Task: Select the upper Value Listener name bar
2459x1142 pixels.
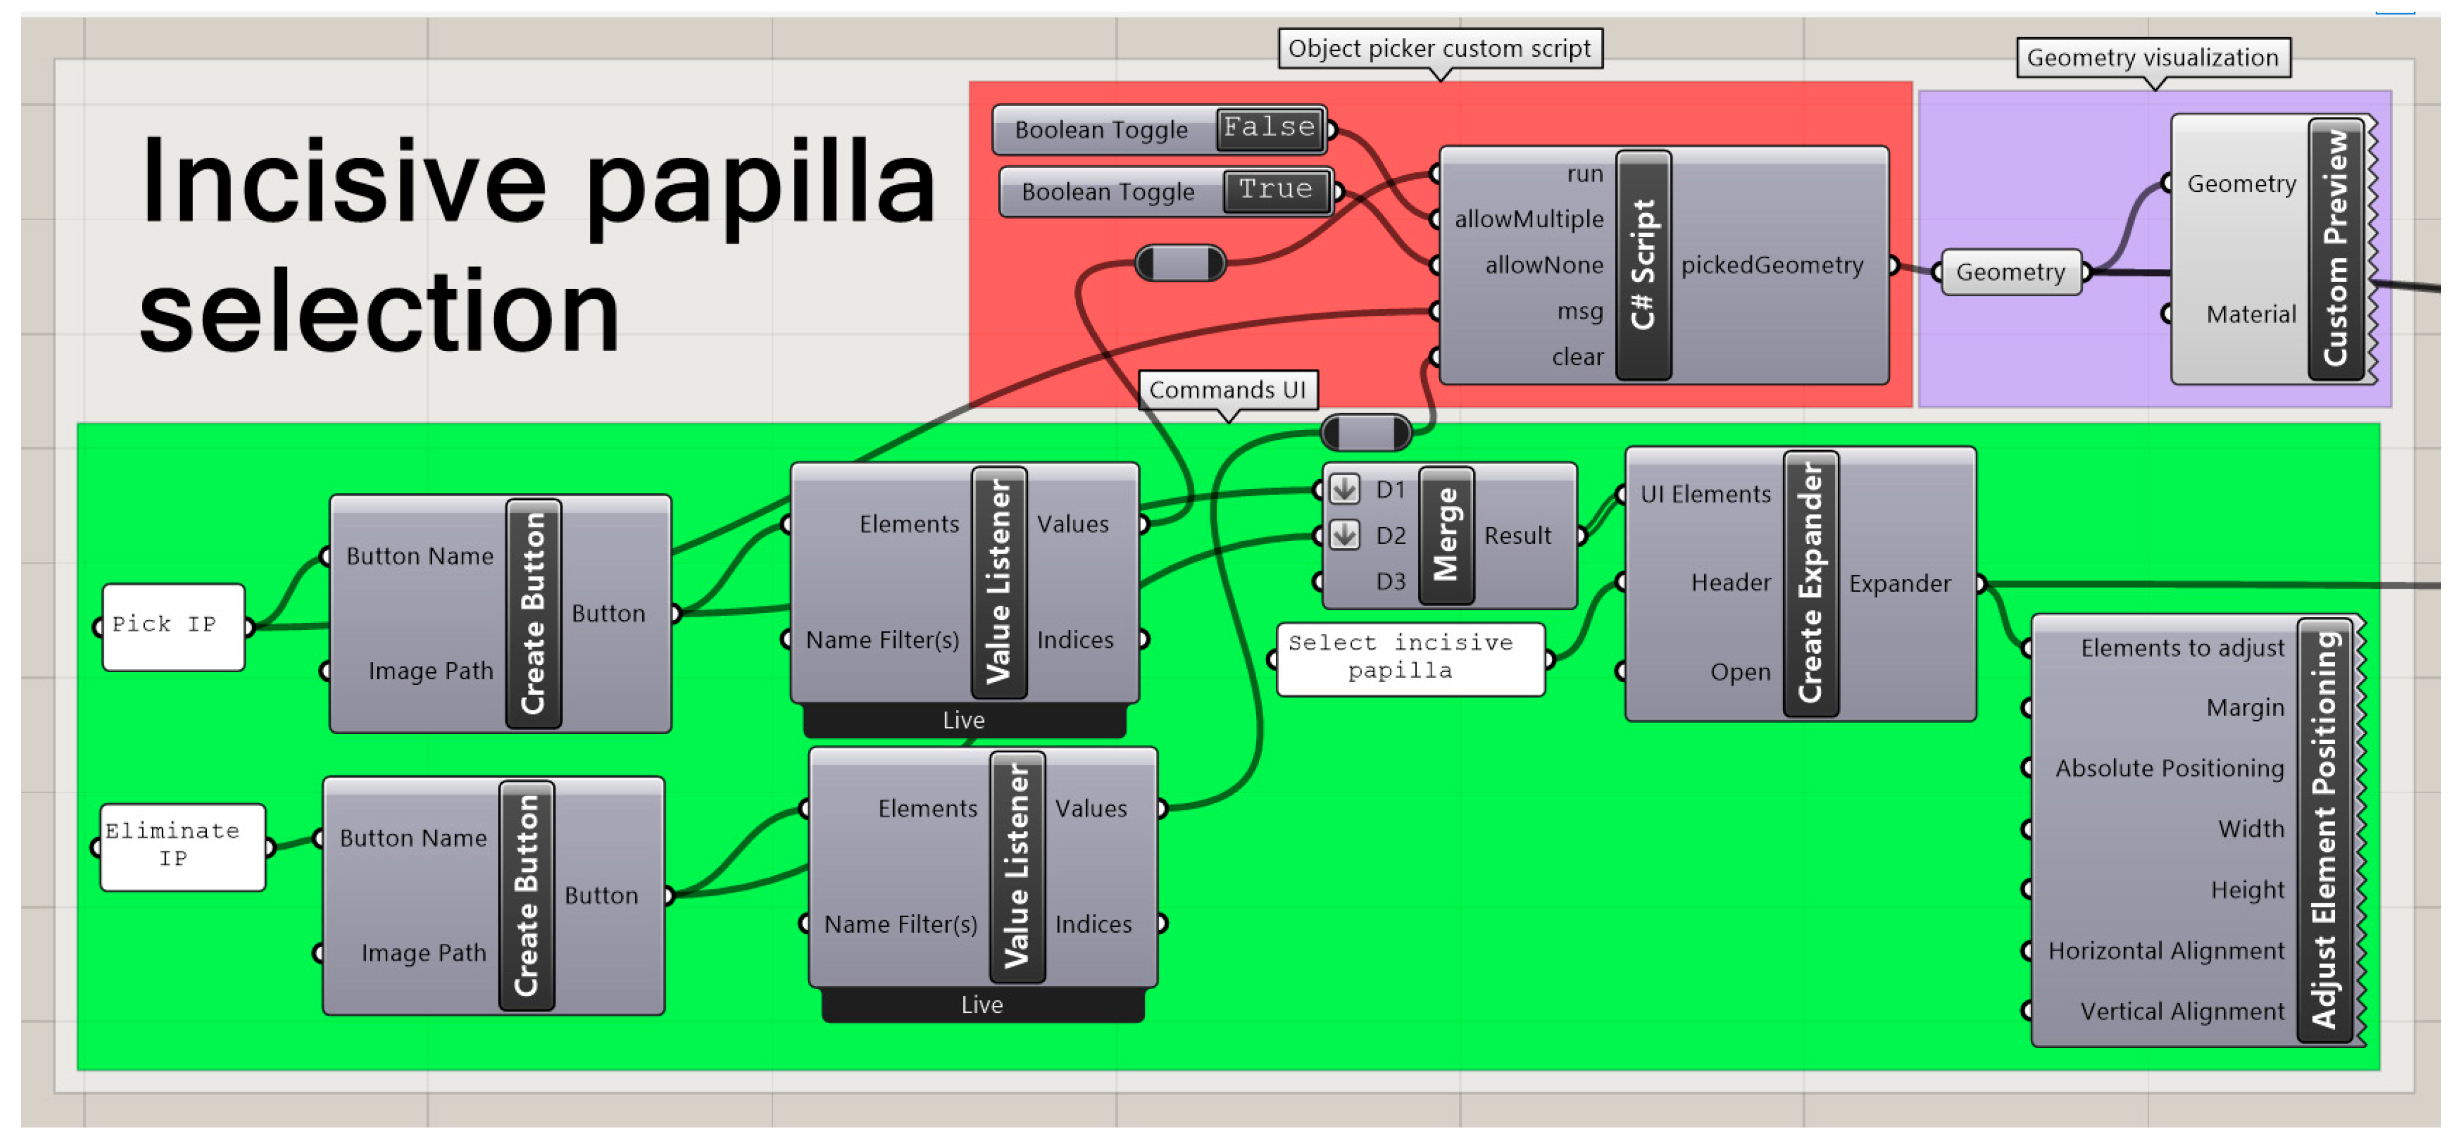Action: click(x=998, y=582)
